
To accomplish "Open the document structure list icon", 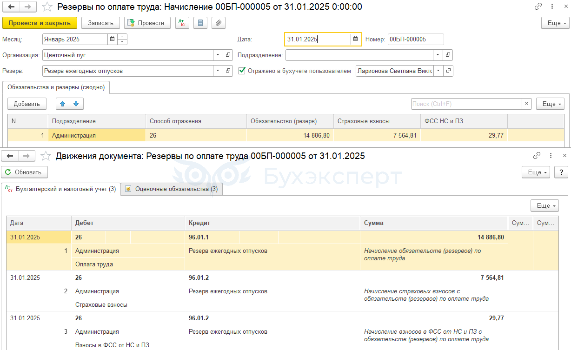I will 200,23.
